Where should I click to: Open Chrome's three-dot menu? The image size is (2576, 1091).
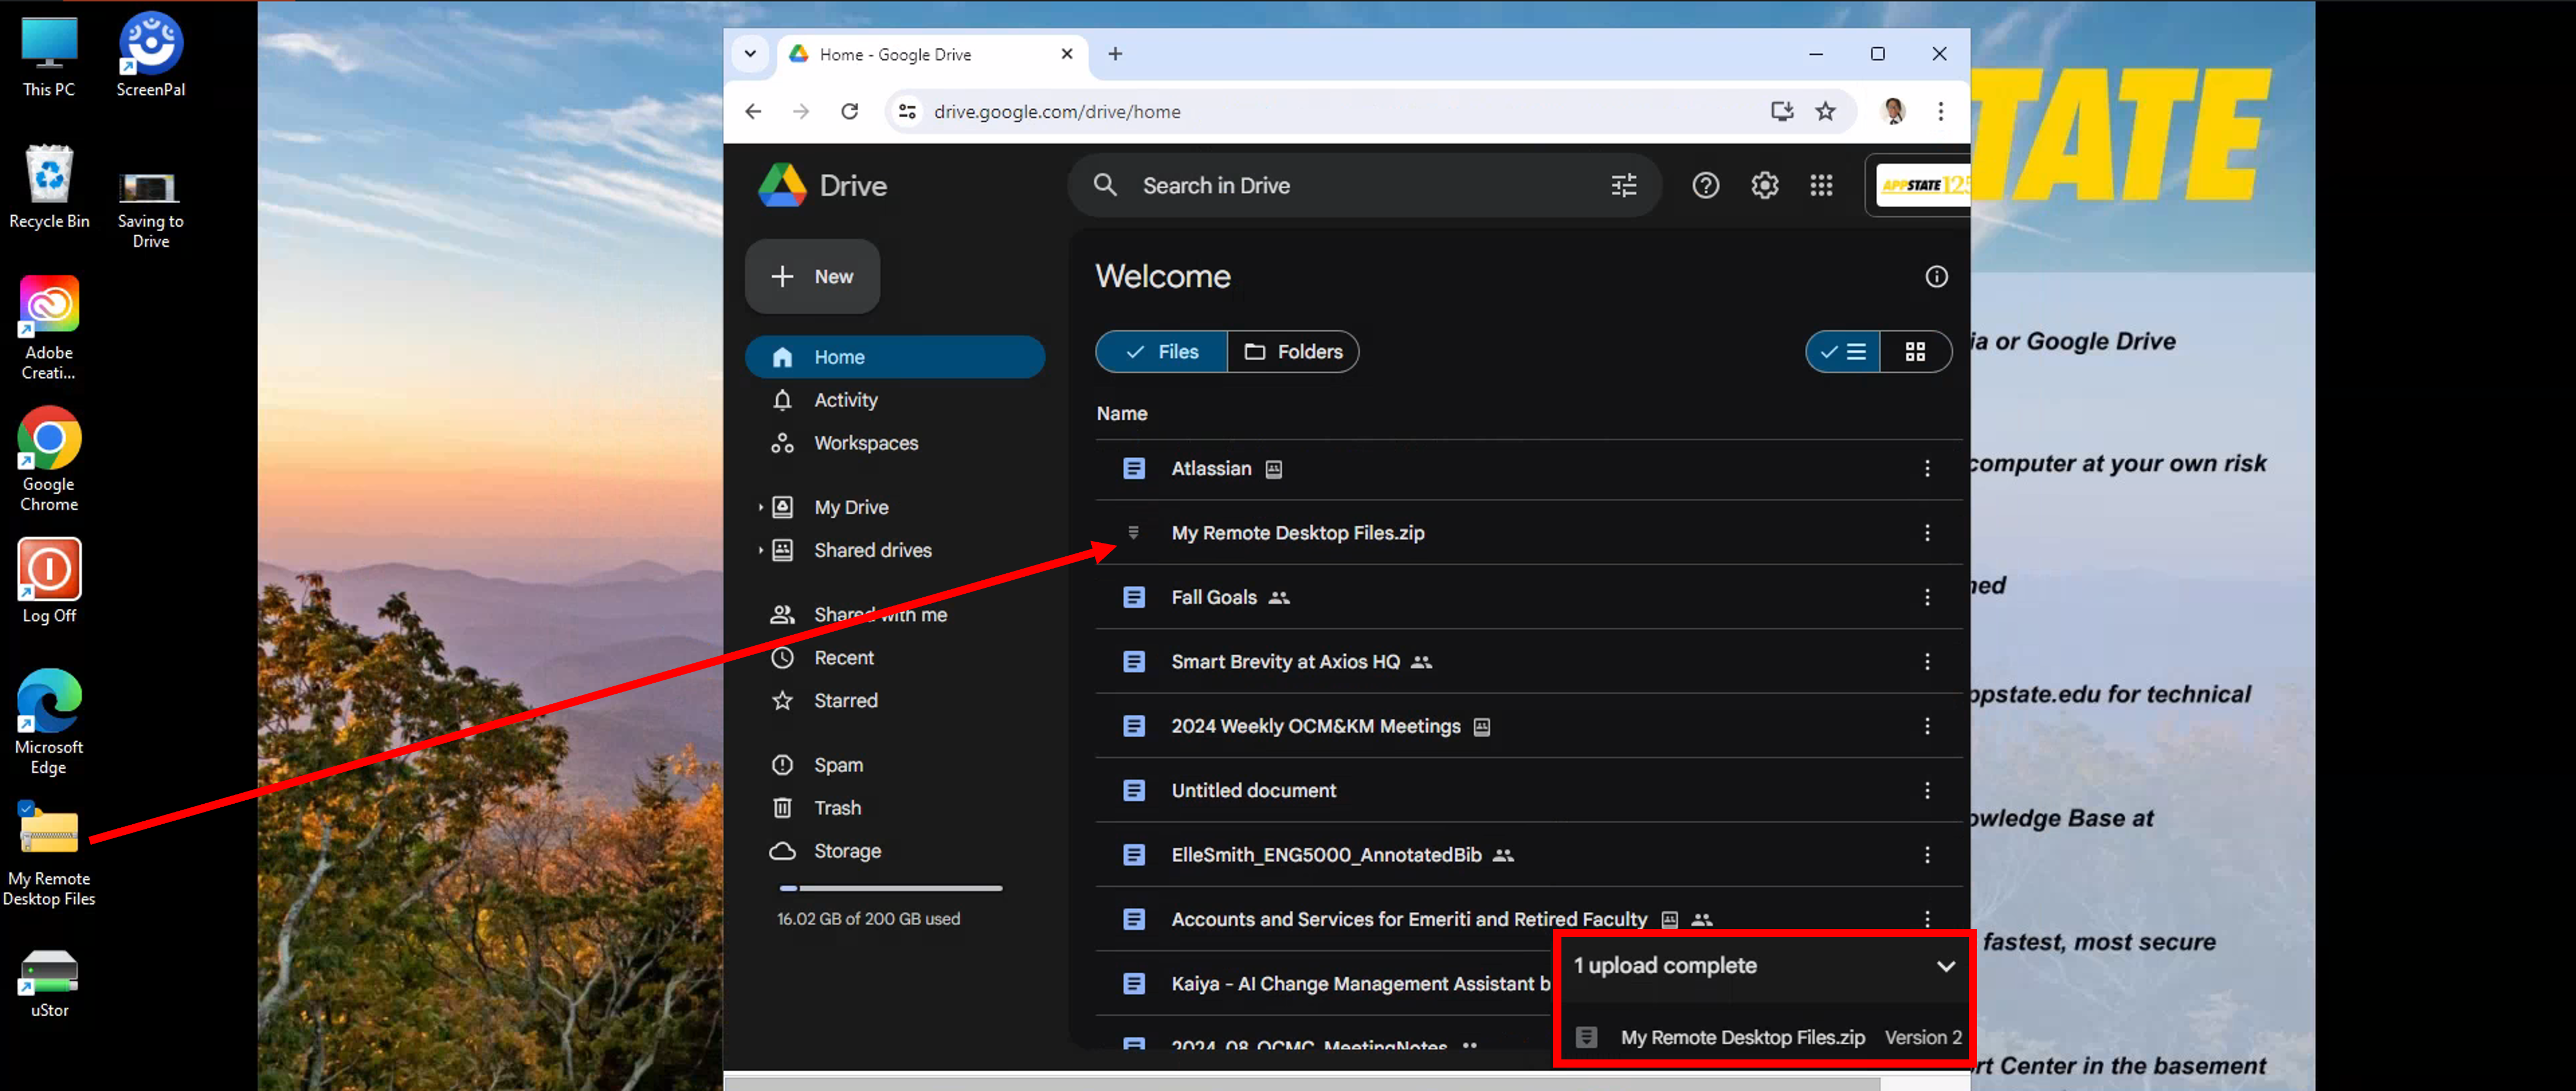[1940, 111]
